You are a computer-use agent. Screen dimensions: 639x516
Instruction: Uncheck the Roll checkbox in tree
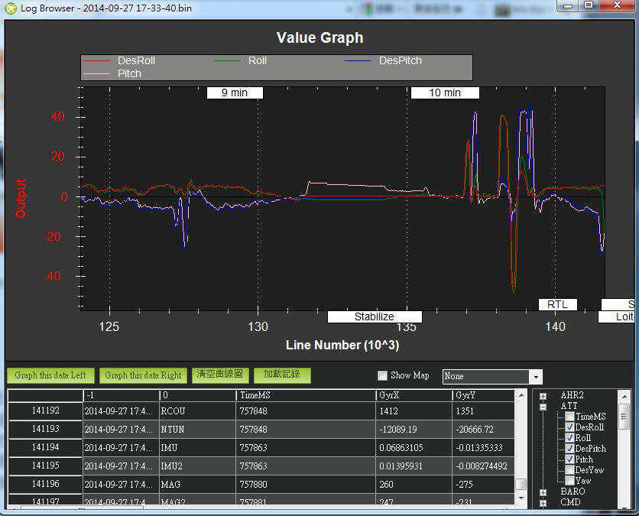[569, 438]
